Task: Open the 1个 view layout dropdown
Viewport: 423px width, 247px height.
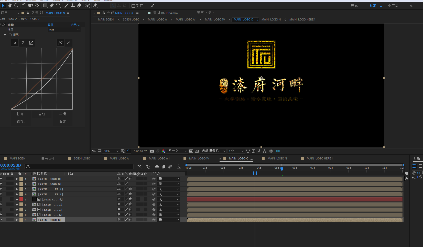Action: tap(236, 151)
